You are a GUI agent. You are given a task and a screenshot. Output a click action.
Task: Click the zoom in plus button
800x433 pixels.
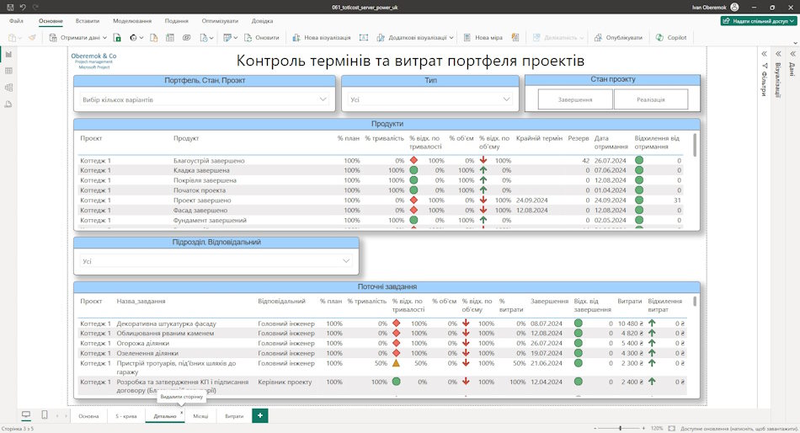644,429
